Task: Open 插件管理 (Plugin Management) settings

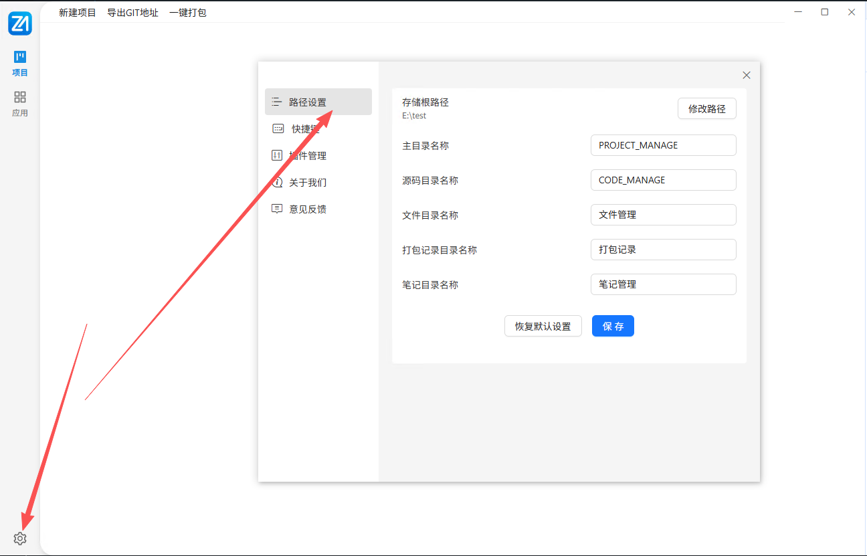Action: click(x=309, y=155)
